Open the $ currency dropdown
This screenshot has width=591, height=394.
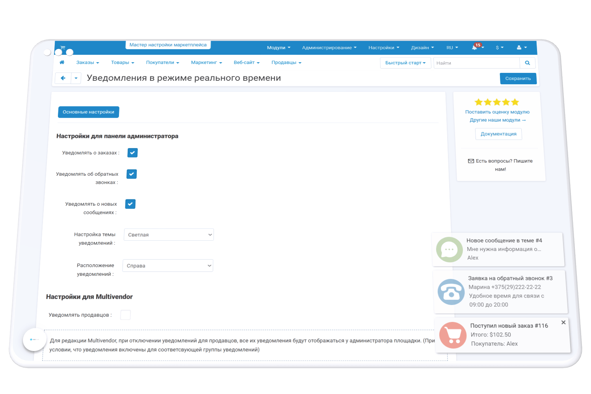tap(500, 48)
